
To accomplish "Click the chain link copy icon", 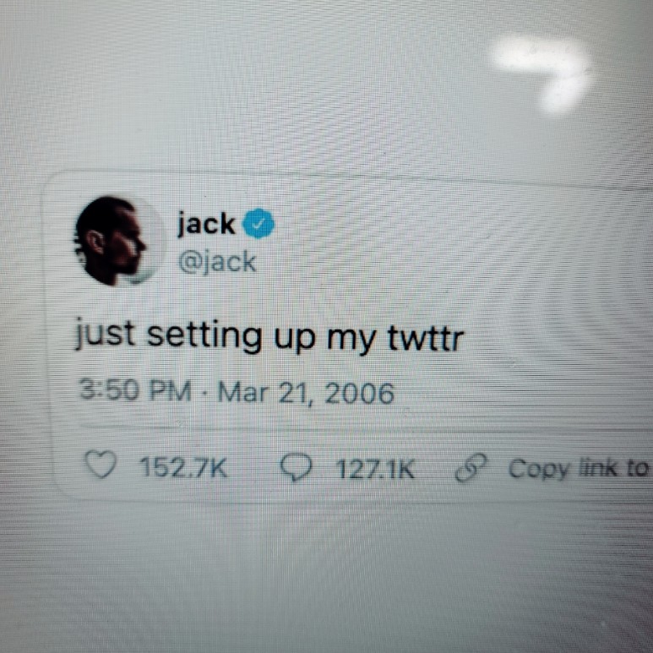I will click(x=471, y=468).
